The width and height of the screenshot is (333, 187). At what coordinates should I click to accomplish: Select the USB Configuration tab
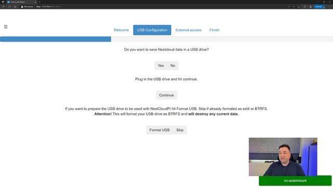click(x=152, y=30)
